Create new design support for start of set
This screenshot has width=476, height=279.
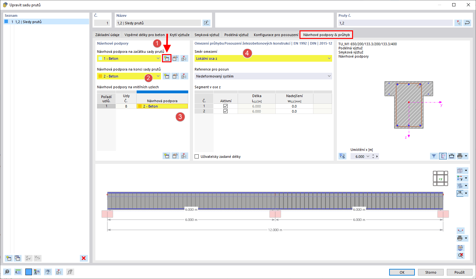[x=166, y=59]
